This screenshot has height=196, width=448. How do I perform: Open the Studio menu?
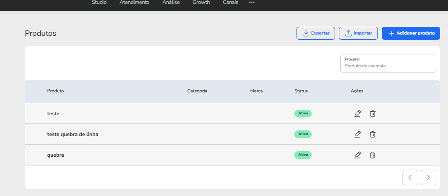tap(99, 2)
